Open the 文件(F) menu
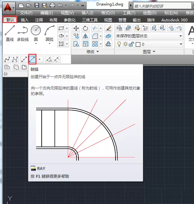 (26, 13)
